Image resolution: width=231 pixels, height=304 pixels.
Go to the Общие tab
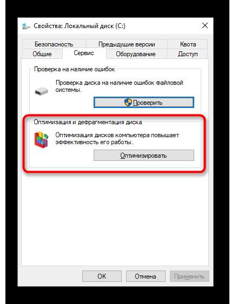click(x=42, y=54)
